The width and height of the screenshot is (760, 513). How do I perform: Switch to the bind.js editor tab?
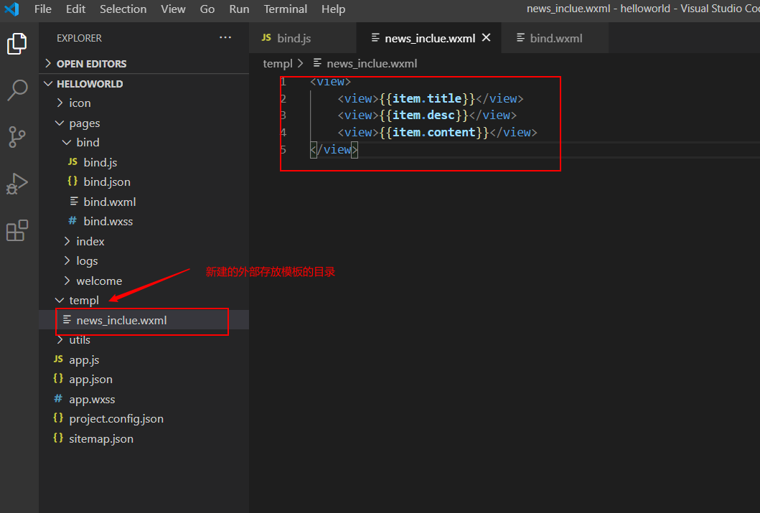coord(303,38)
